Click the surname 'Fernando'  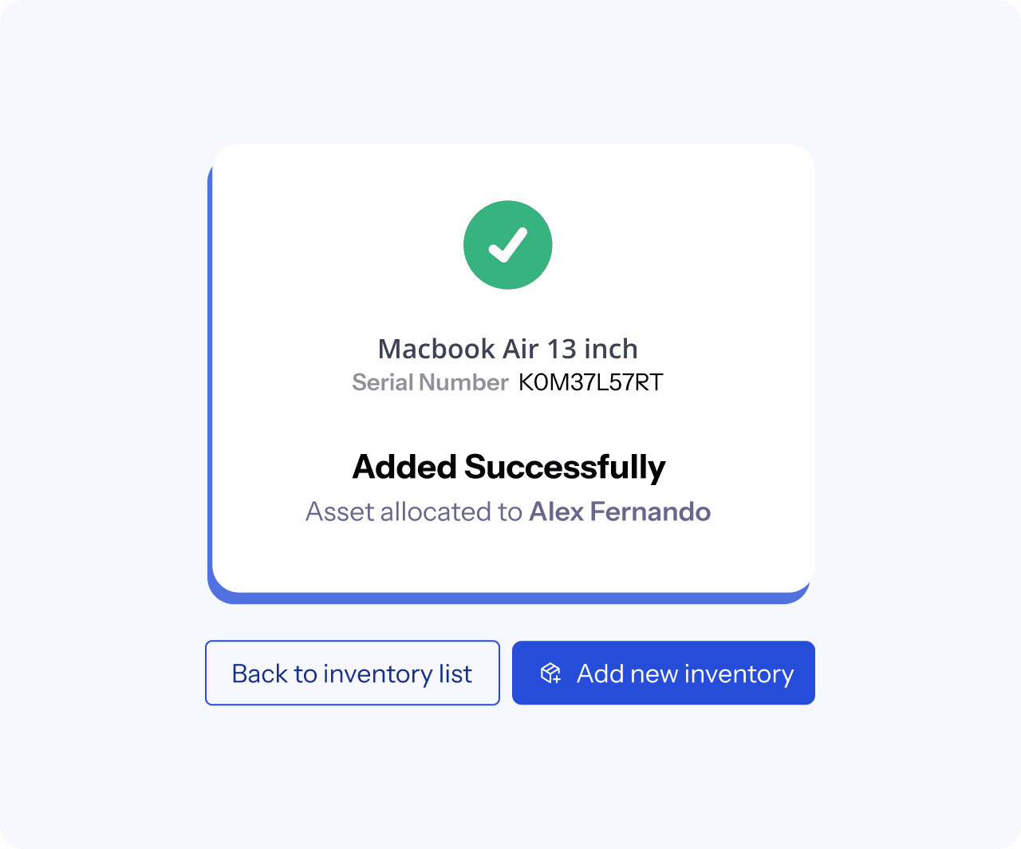click(650, 511)
